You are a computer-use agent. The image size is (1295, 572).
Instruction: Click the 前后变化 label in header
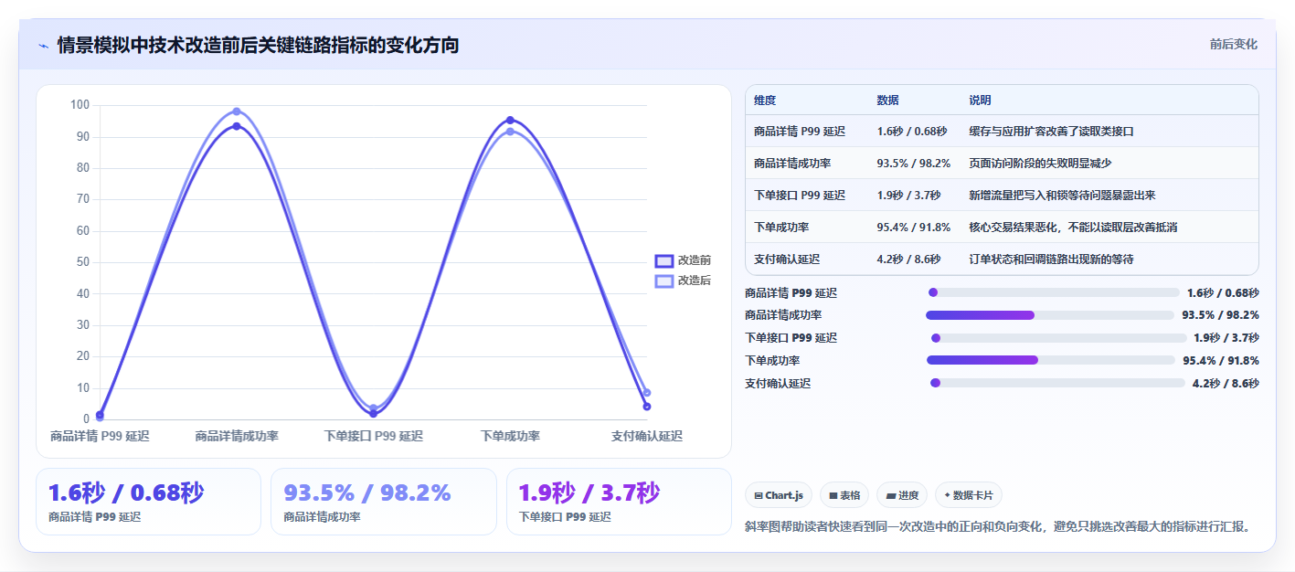[x=1233, y=44]
